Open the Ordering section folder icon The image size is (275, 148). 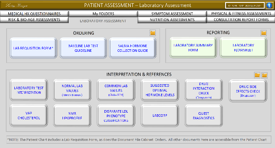[153, 33]
